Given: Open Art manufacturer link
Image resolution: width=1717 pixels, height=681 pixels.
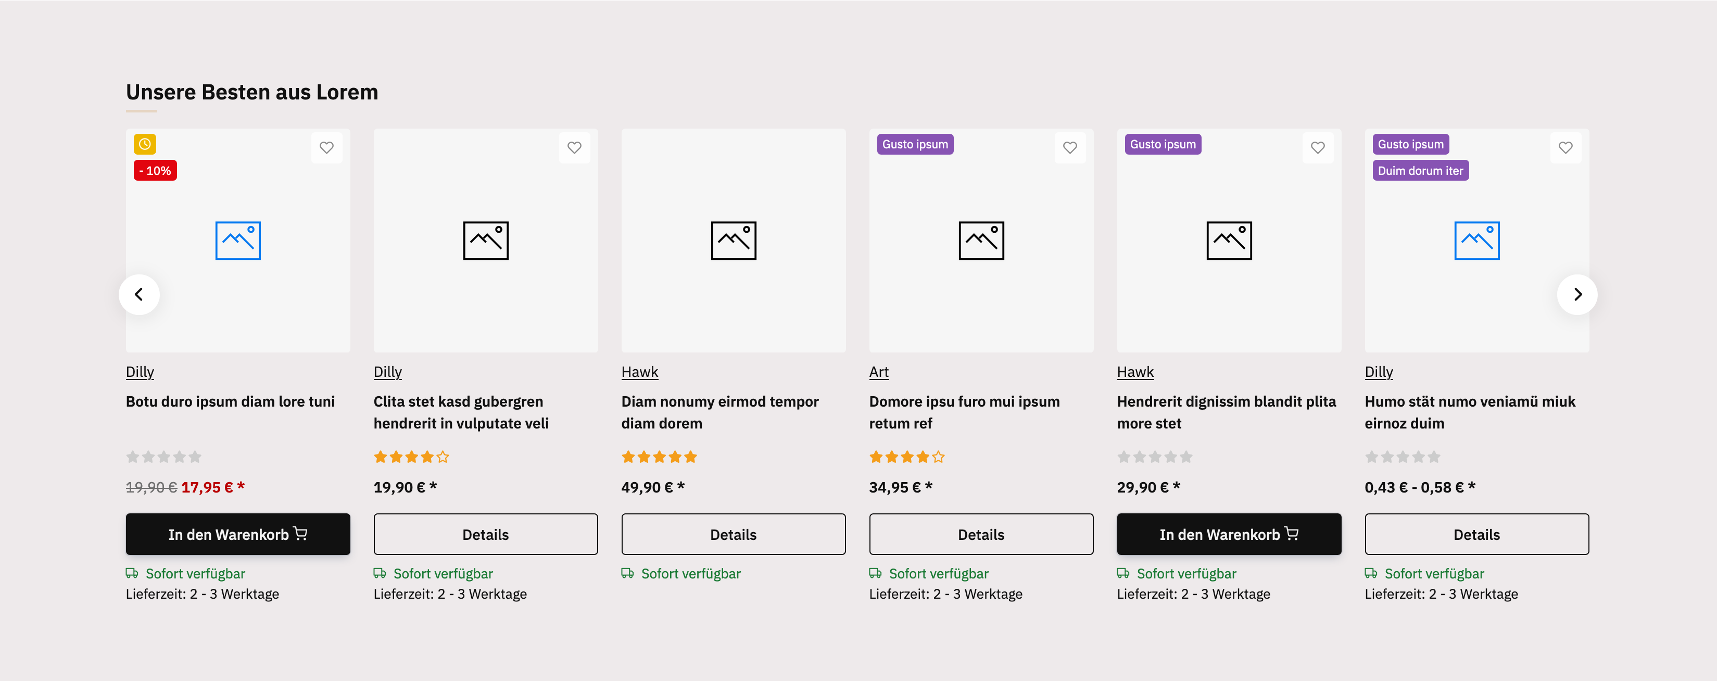Looking at the screenshot, I should point(878,372).
